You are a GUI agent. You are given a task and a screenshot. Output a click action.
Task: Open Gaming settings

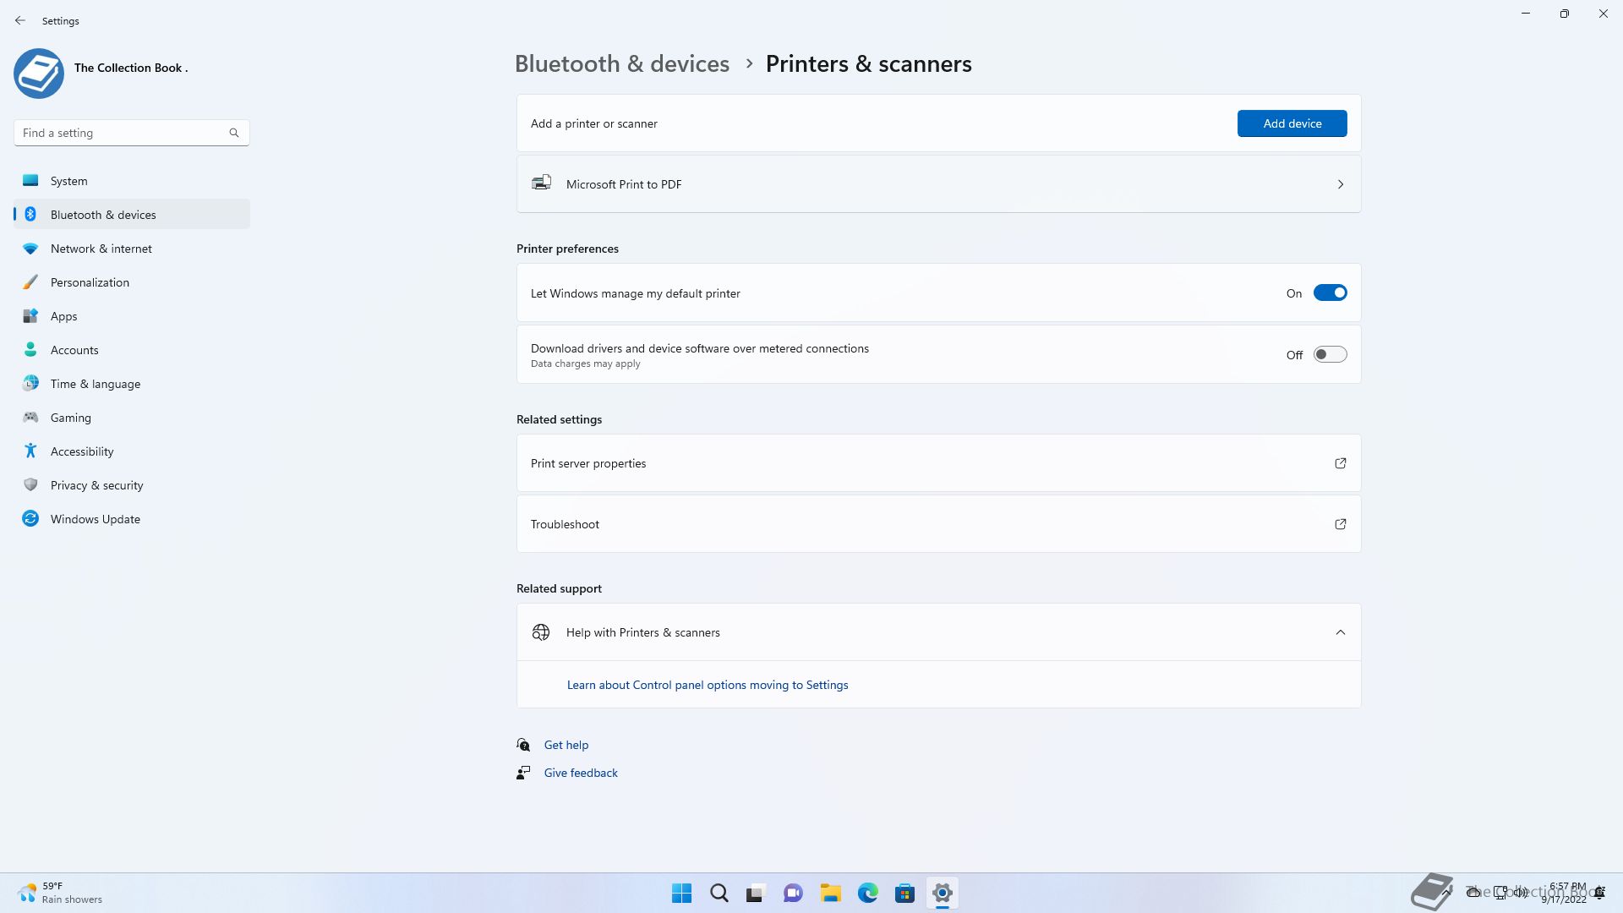pos(132,418)
